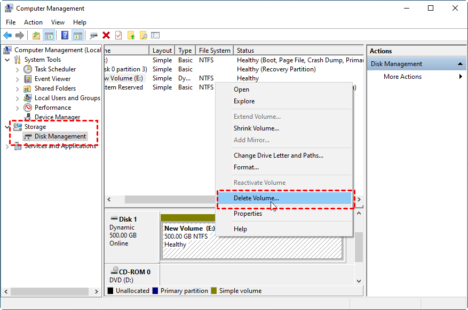Select the System Tools node
Viewport: 468px width, 310px height.
(x=43, y=60)
